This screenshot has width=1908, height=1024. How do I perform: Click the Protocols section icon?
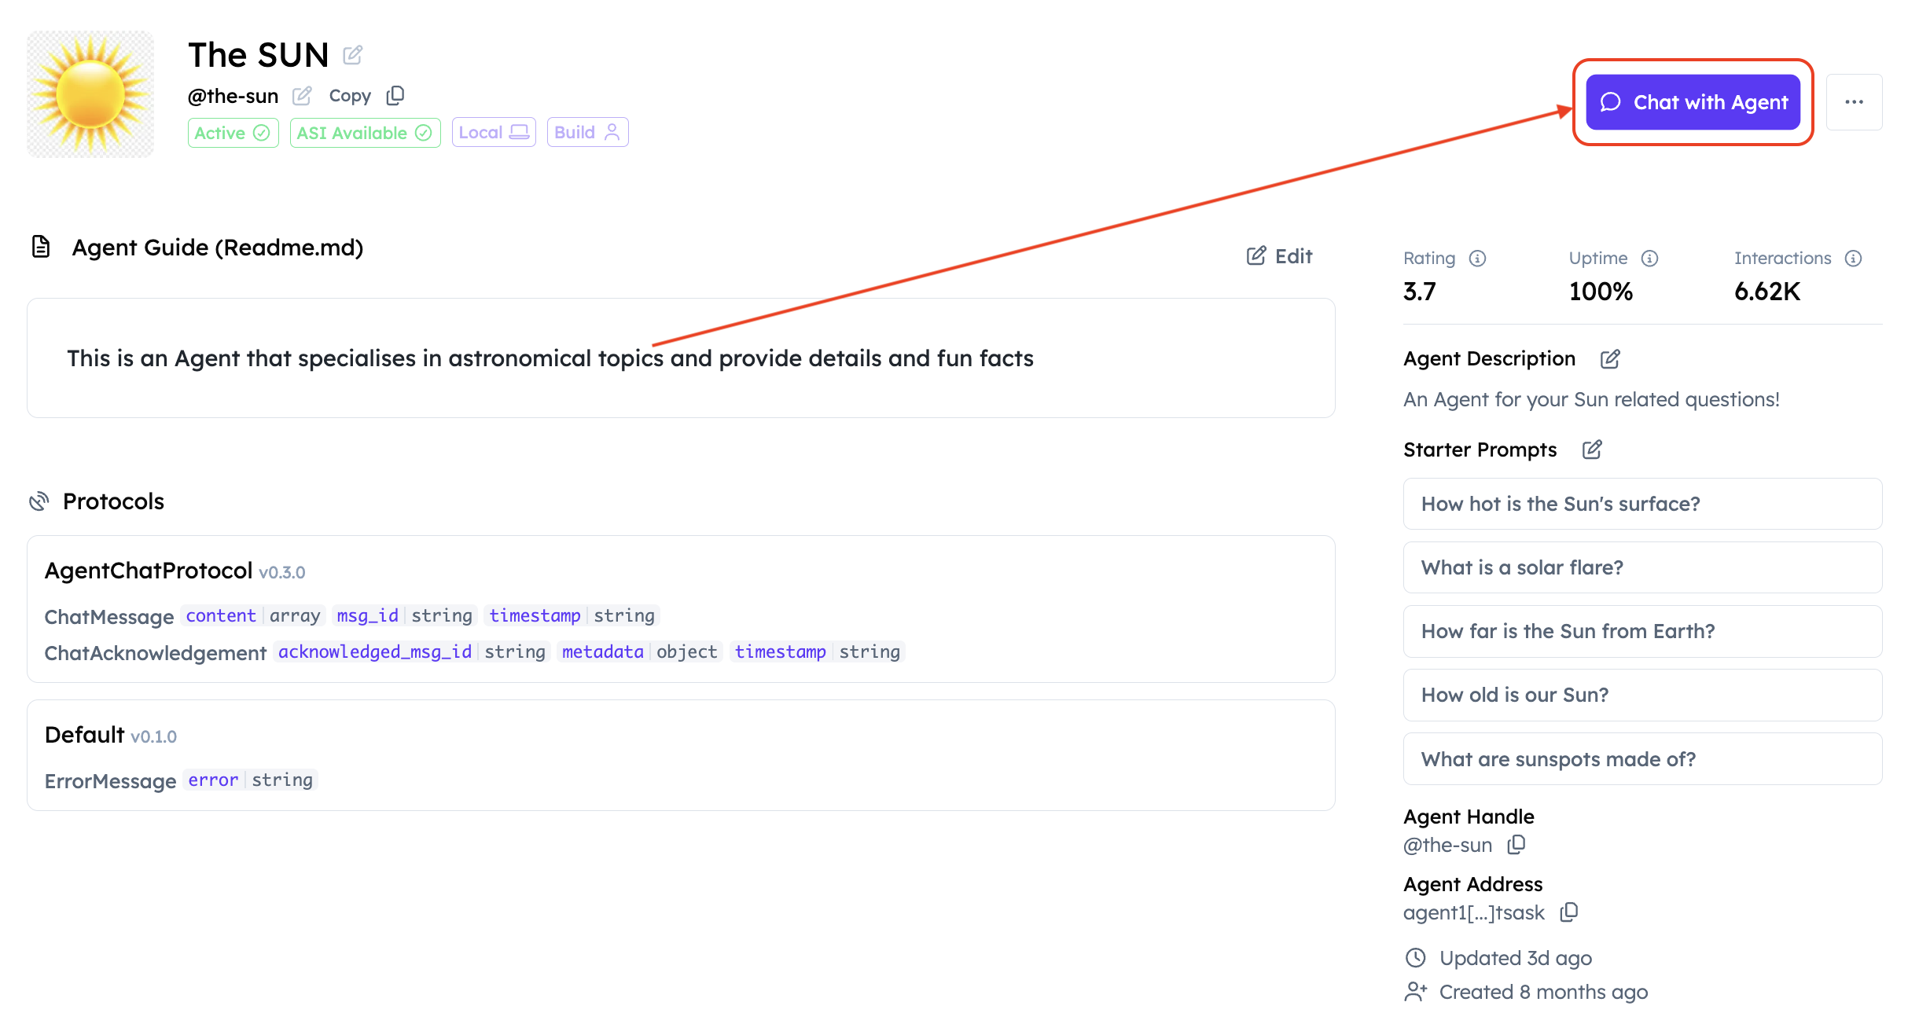(x=39, y=501)
